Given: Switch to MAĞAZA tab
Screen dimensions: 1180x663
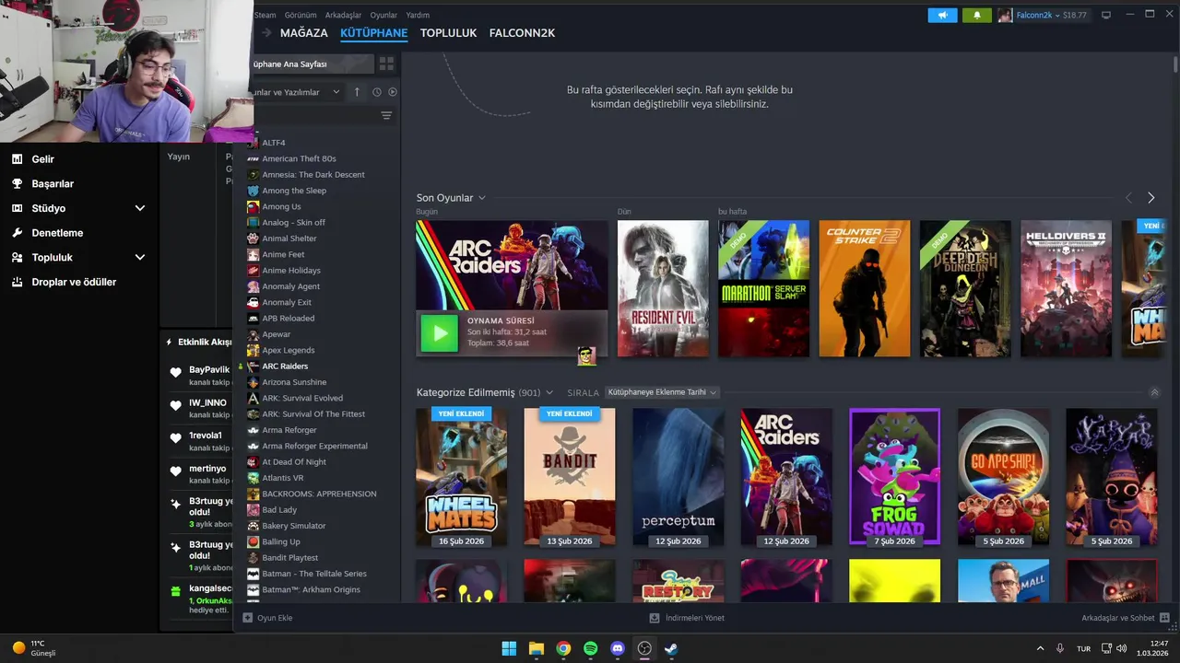Looking at the screenshot, I should (x=303, y=33).
